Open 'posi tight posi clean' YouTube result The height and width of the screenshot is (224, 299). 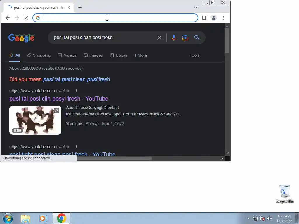(x=62, y=154)
